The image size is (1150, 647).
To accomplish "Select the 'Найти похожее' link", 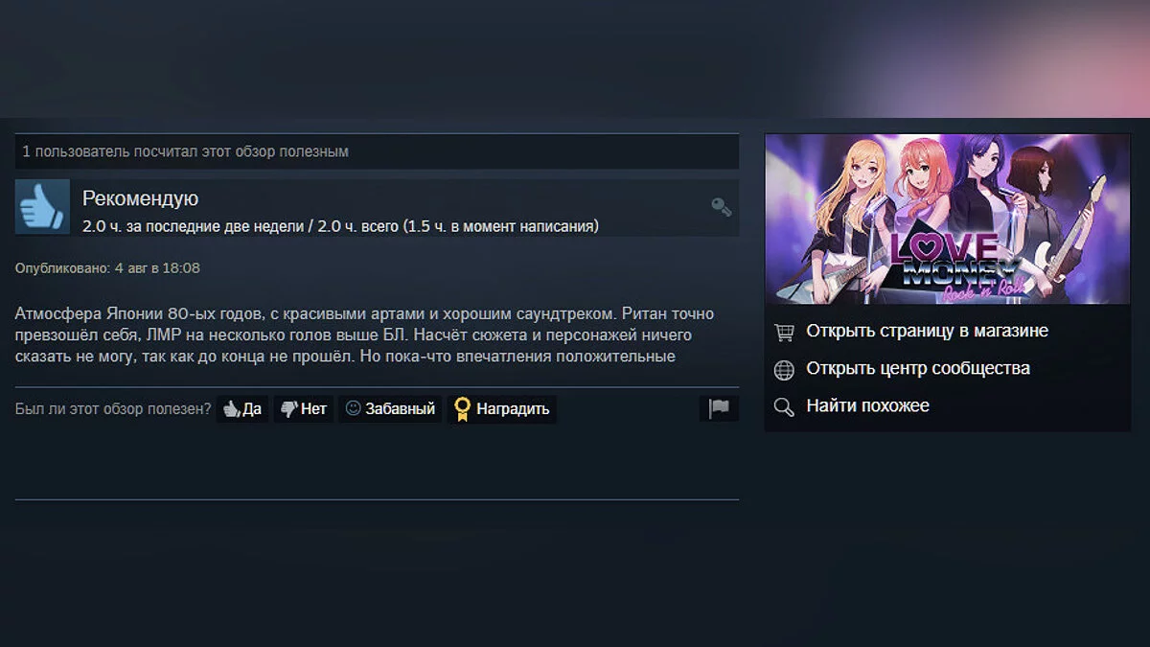I will [x=867, y=405].
